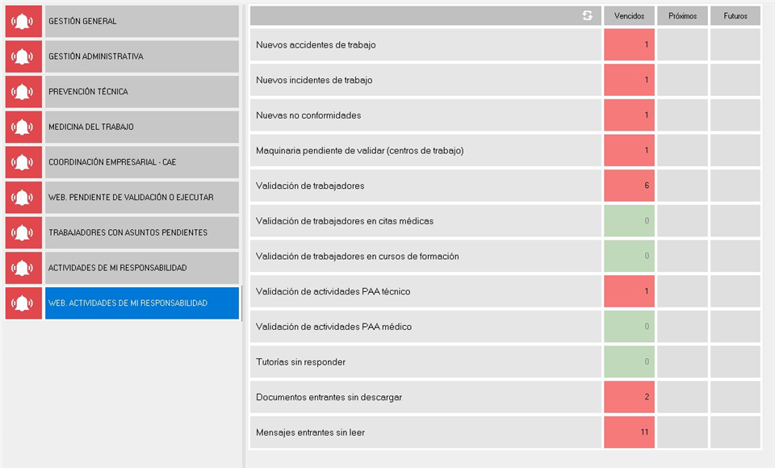Screen dimensions: 775x468
Task: Open Documentos entrantes sin descargar row
Action: [x=425, y=397]
